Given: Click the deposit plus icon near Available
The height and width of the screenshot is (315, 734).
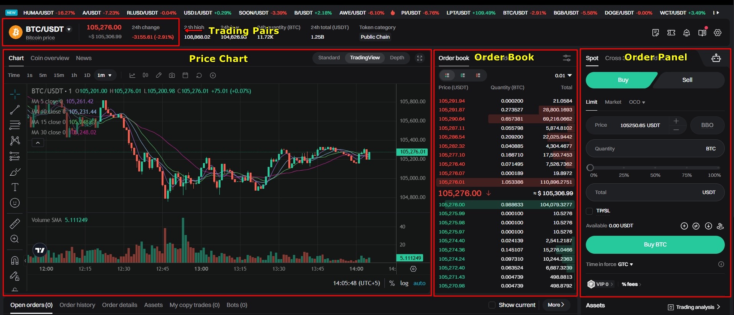Looking at the screenshot, I should (x=684, y=226).
